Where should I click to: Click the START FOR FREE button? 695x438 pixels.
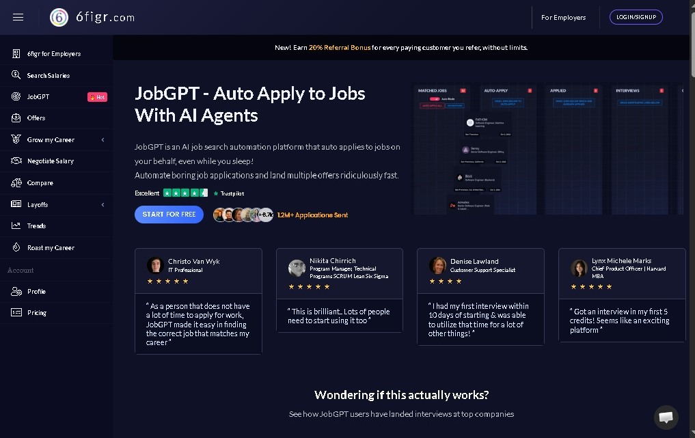point(169,215)
